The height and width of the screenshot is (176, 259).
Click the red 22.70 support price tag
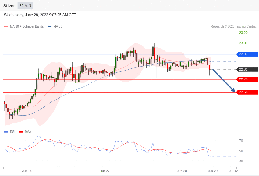pos(247,79)
